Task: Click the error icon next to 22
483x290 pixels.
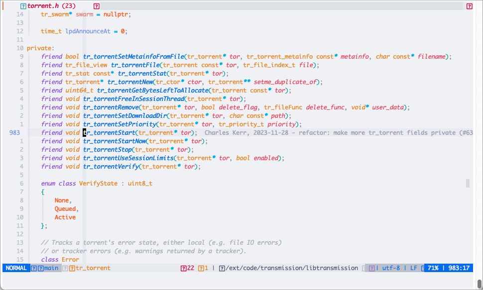Action: point(183,268)
